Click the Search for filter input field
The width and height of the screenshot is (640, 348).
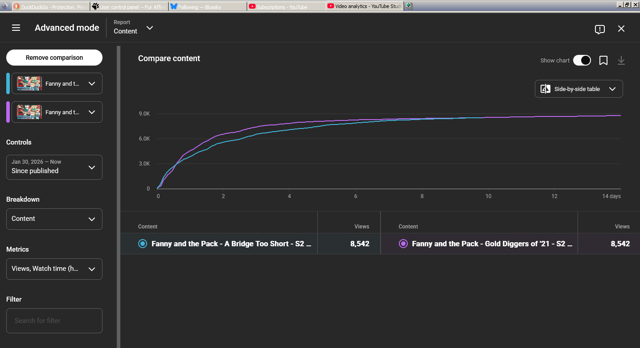[x=54, y=320]
